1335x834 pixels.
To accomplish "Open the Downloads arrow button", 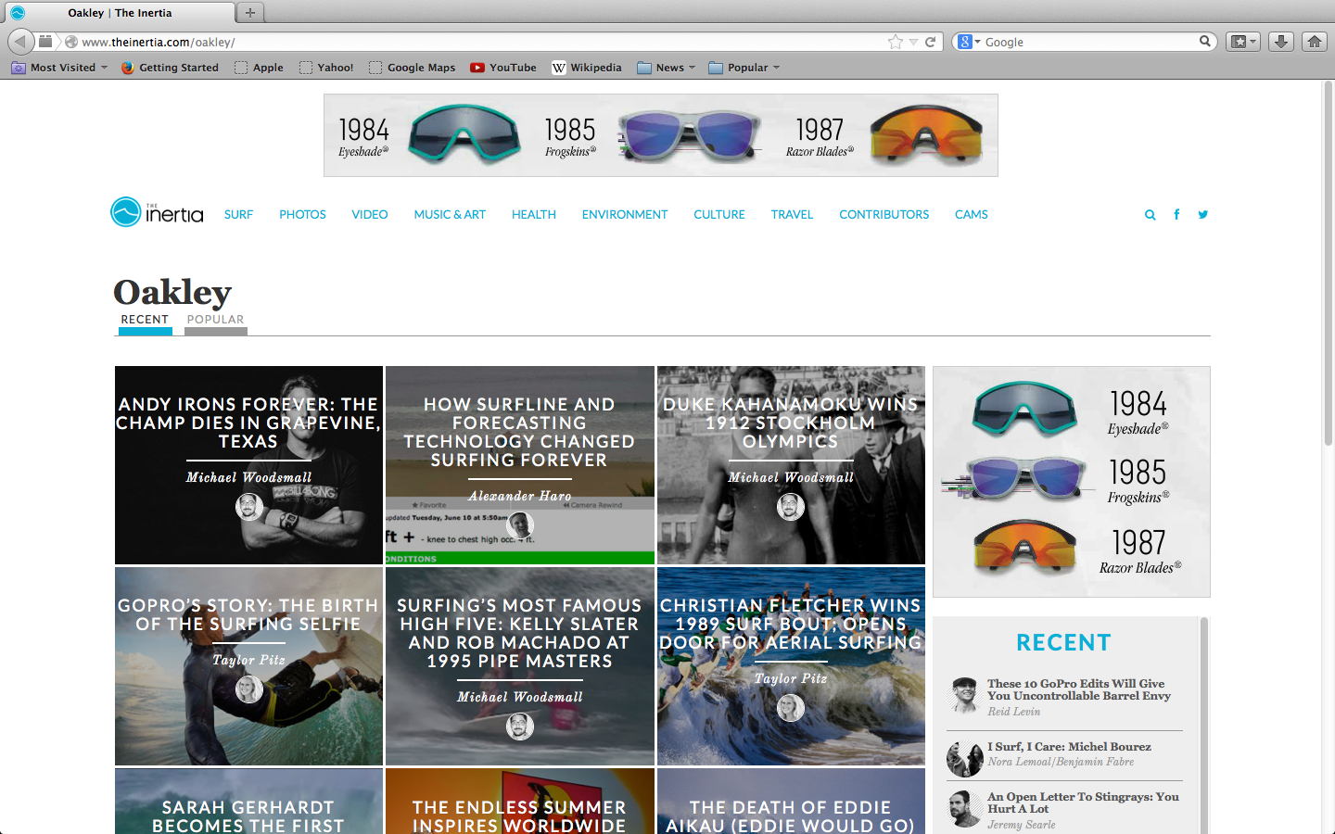I will [x=1280, y=42].
